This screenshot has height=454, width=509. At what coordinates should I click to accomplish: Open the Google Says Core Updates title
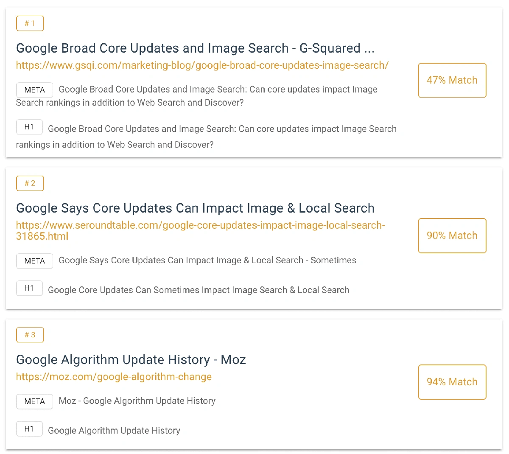195,208
